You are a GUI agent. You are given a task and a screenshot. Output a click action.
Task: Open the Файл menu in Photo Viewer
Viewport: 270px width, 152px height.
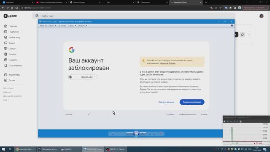tap(43, 26)
